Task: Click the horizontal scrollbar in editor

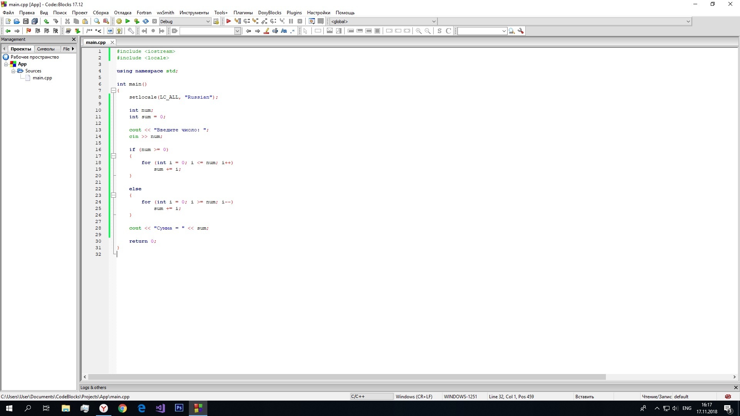Action: (347, 377)
